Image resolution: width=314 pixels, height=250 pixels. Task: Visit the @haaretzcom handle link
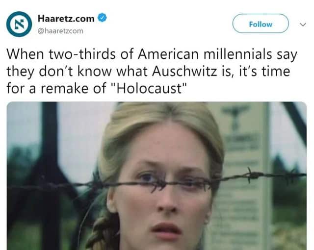60,31
